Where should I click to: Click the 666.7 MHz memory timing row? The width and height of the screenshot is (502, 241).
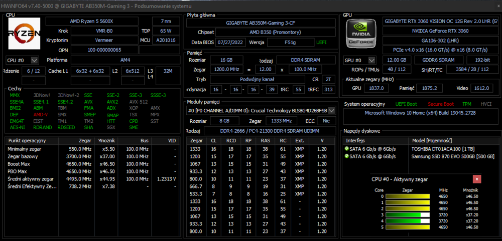[261, 186]
